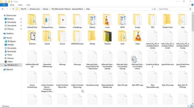
Task: Open the Lodsettings folder
Action: pos(77,21)
